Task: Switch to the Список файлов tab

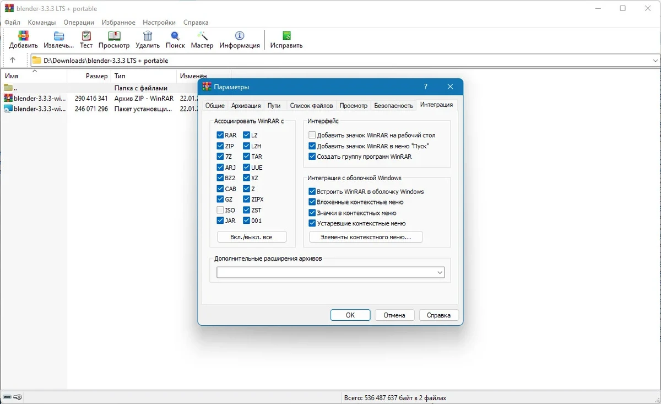Action: point(311,106)
